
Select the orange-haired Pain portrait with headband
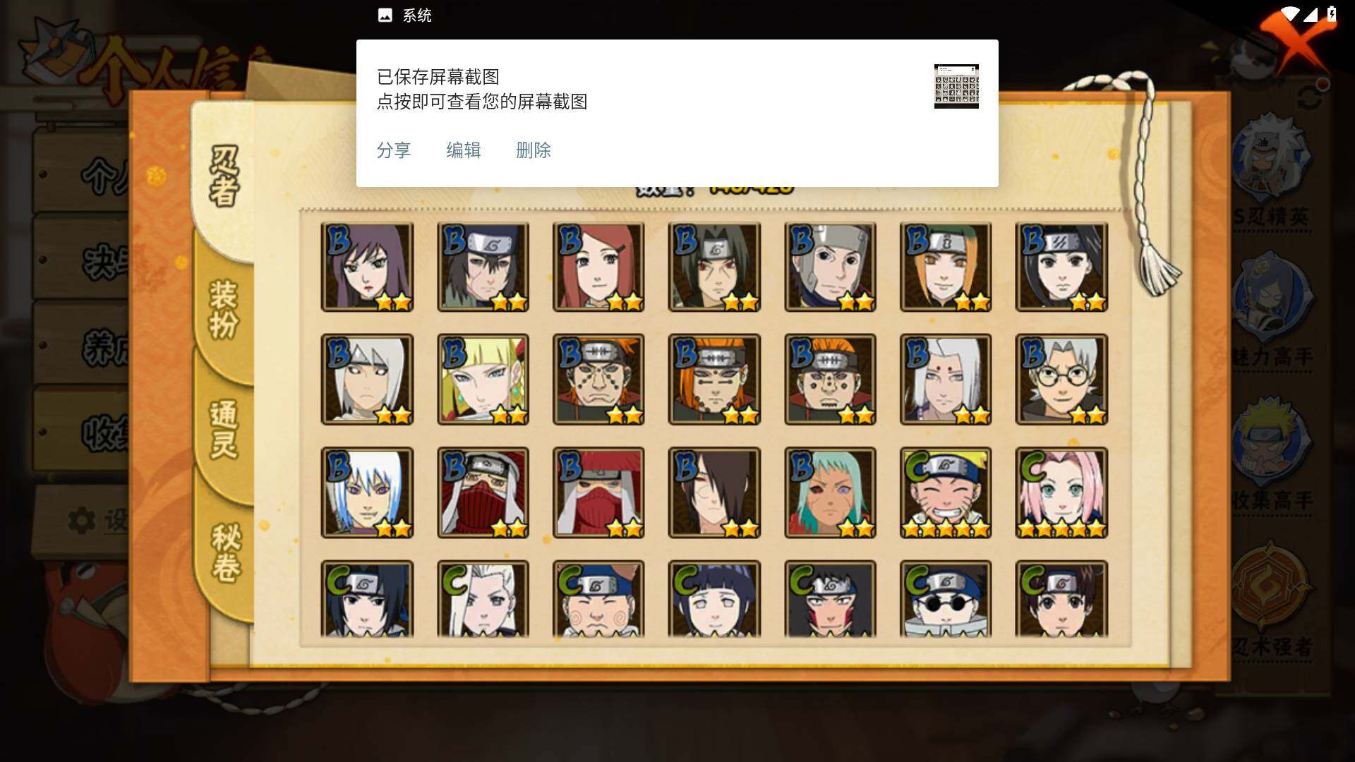click(x=714, y=380)
